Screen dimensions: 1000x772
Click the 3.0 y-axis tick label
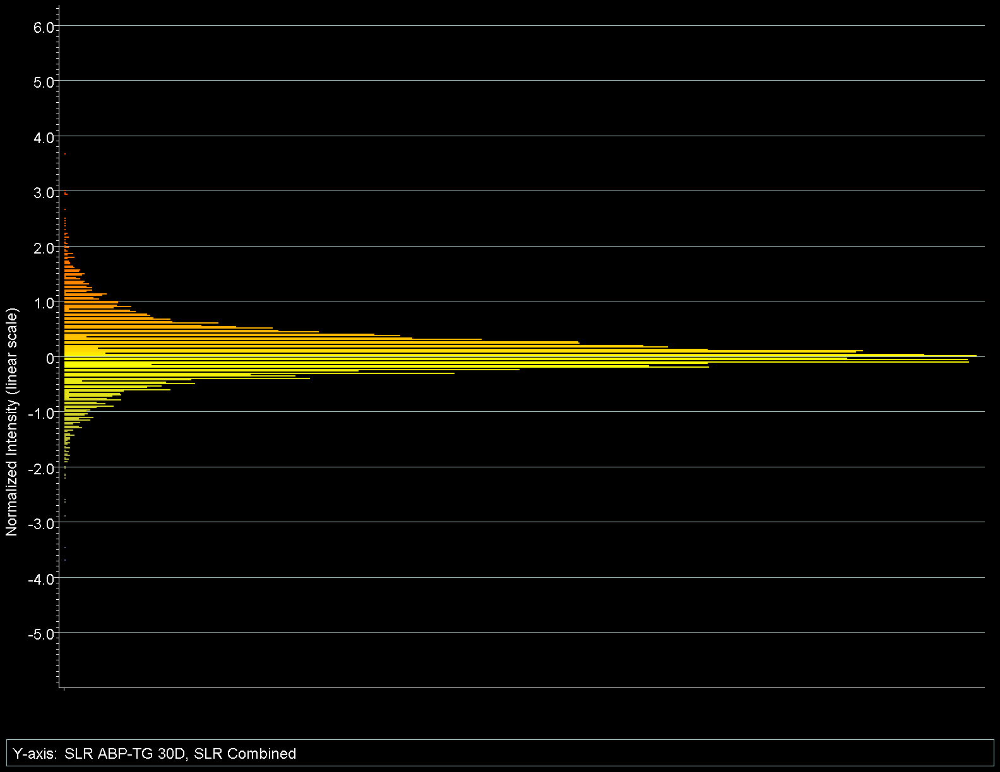44,193
